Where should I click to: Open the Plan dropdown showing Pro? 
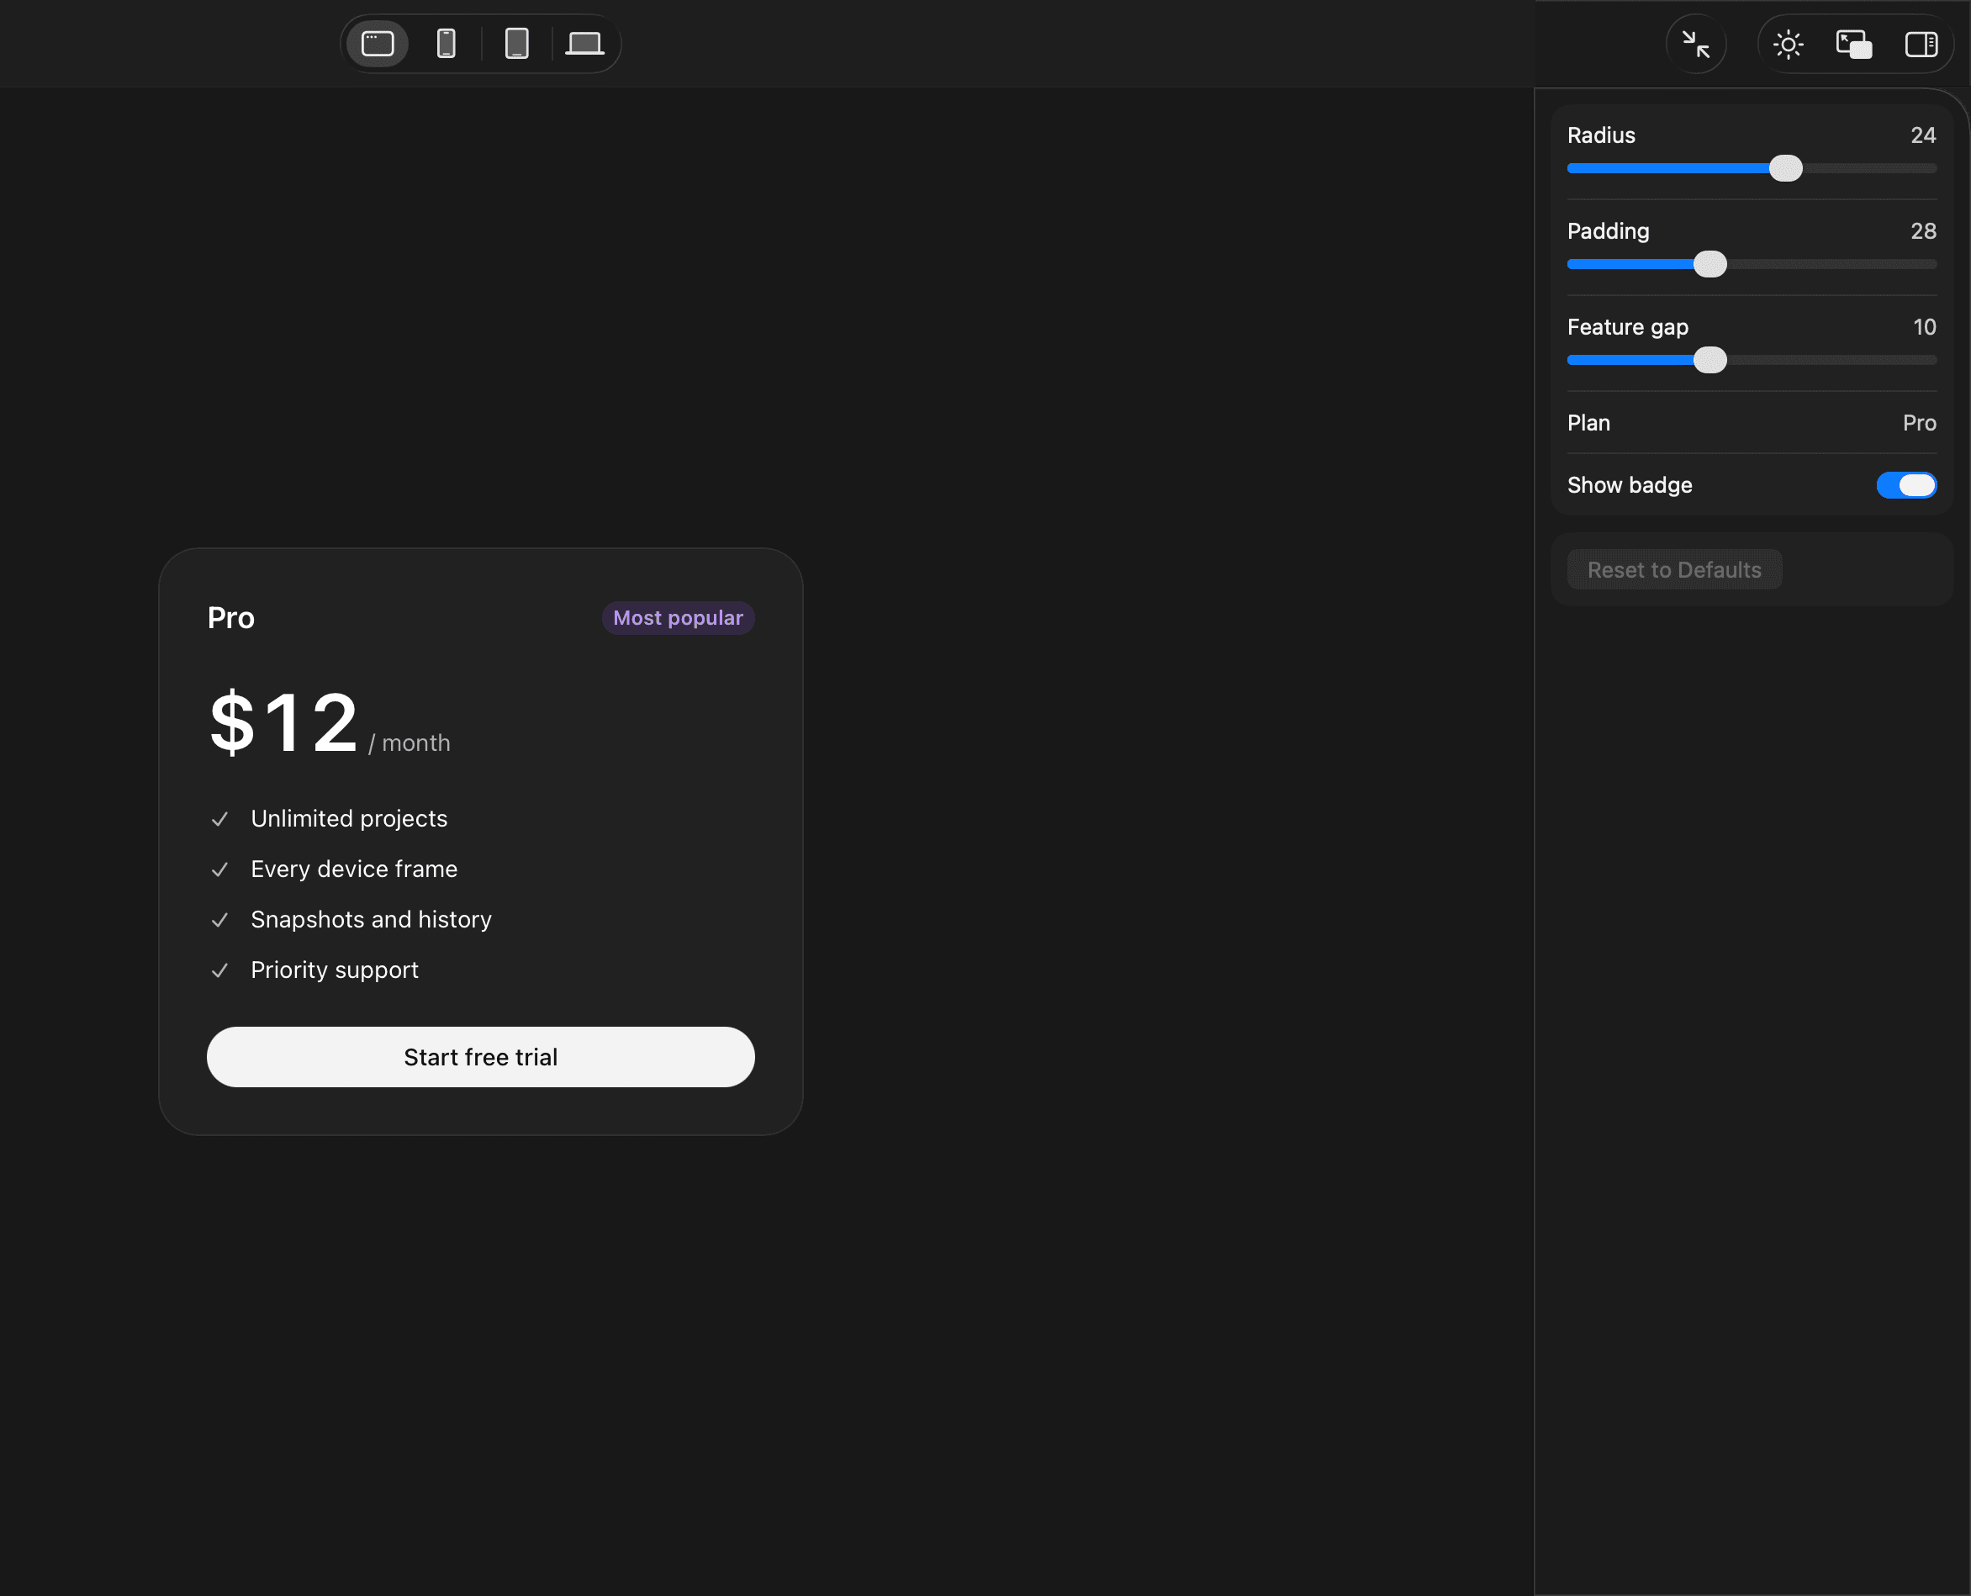1752,423
